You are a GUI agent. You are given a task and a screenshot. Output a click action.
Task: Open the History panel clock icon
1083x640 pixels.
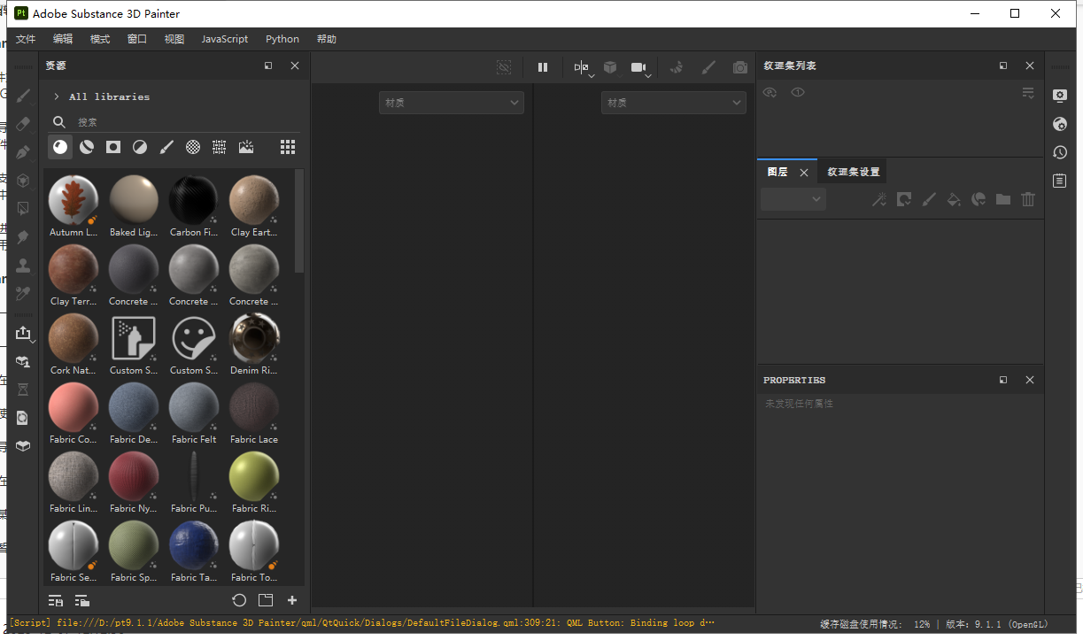[1060, 152]
